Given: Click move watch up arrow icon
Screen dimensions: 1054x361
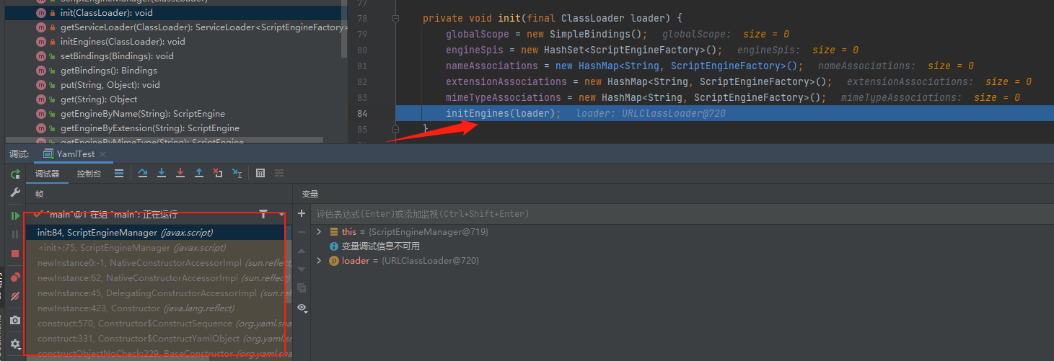Looking at the screenshot, I should [x=302, y=251].
